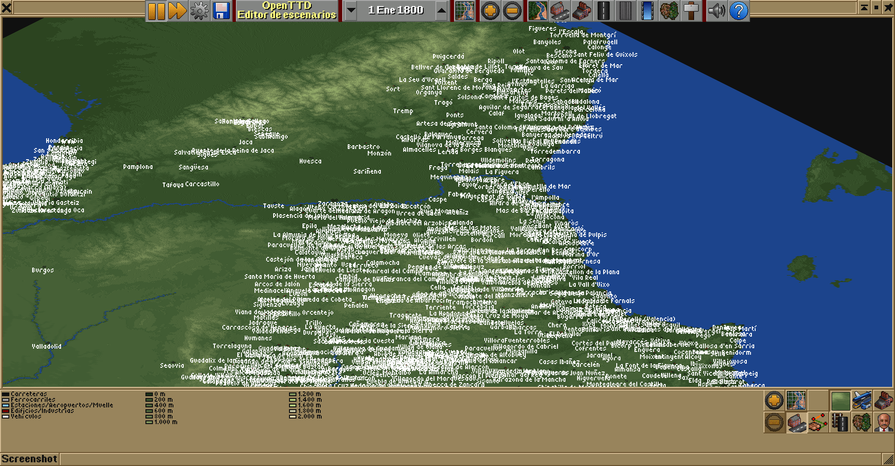Screen dimensions: 895x466
Task: Zoom in the main view from the toolbar
Action: [490, 11]
